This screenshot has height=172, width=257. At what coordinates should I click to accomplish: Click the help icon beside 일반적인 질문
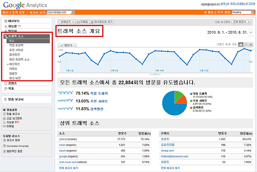[4, 151]
